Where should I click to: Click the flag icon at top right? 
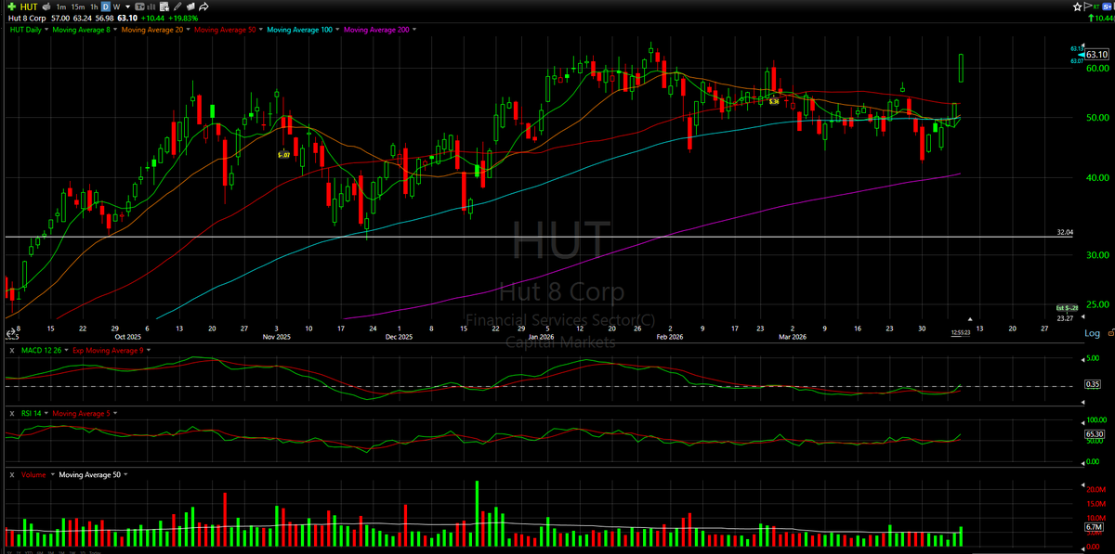pos(1087,6)
